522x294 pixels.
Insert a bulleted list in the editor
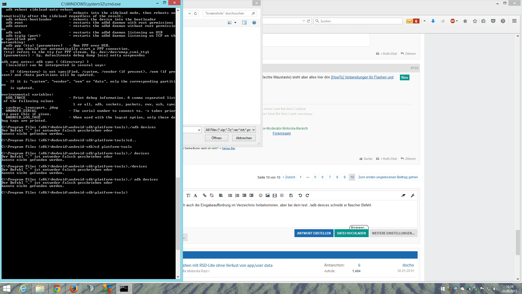pos(230,195)
